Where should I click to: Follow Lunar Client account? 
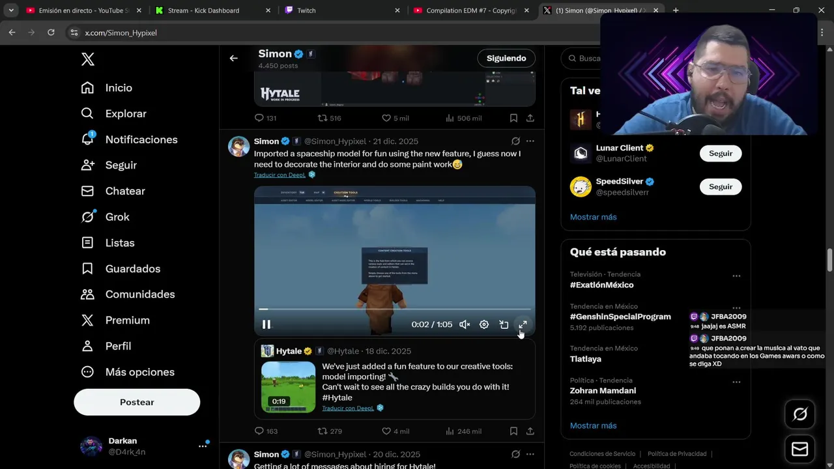coord(721,153)
